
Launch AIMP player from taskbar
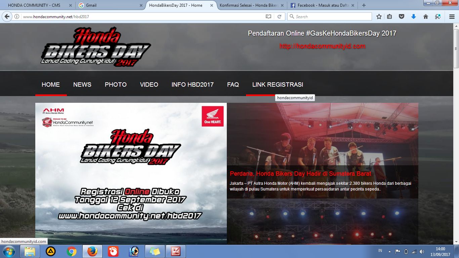click(x=51, y=251)
